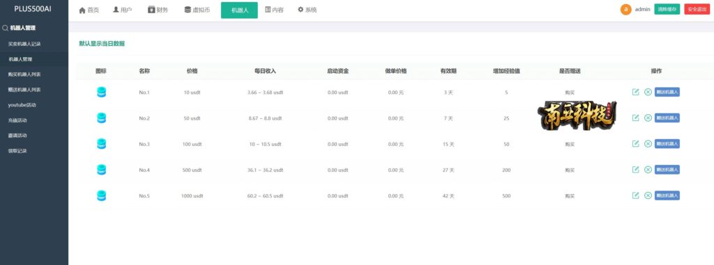Click the PLUS500AI logo text
Screen dimensions: 714x265
(x=33, y=8)
